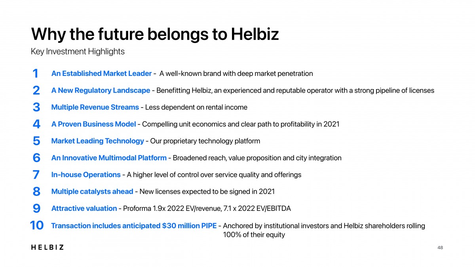Click the $30 million PIPE heading
The width and height of the screenshot is (475, 267).
click(134, 226)
